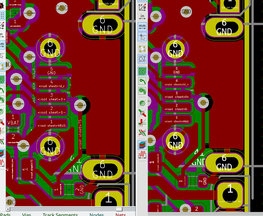Click the horizontal scrollbar thumb
Screen dimensions: 263x216
click(x=119, y=209)
